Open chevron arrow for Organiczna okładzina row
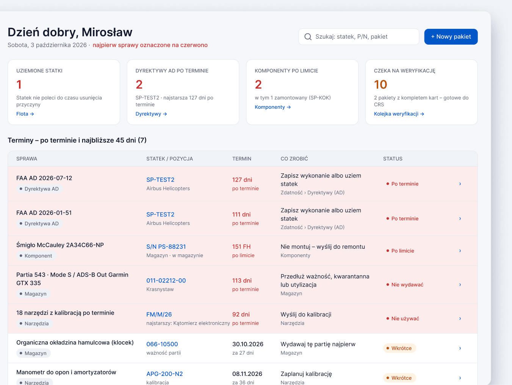512x385 pixels. click(460, 348)
